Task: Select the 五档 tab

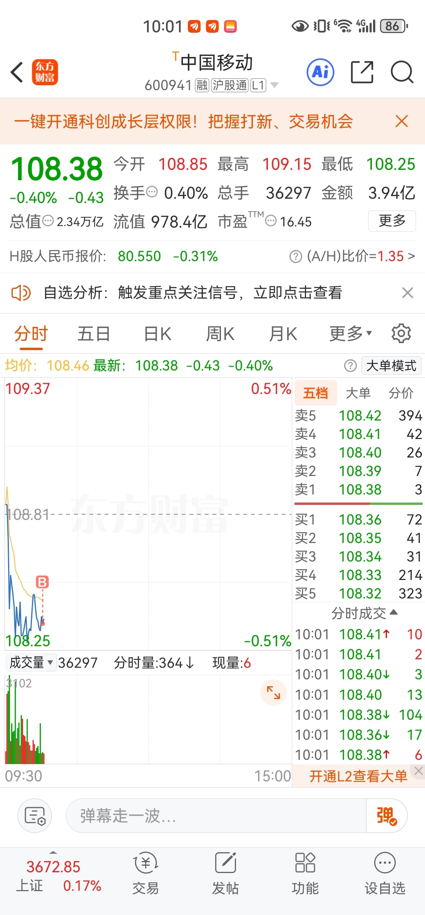Action: 316,393
